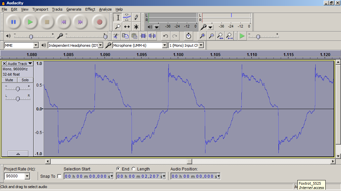Open the MME audio host dropdown

(36, 45)
